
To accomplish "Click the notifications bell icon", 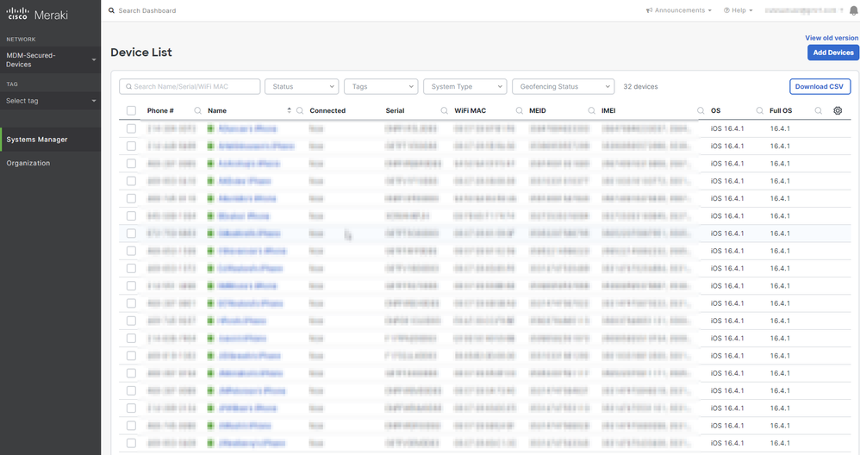I will (x=853, y=10).
